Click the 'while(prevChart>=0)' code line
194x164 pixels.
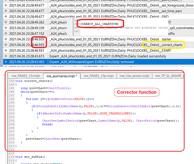tap(37, 92)
